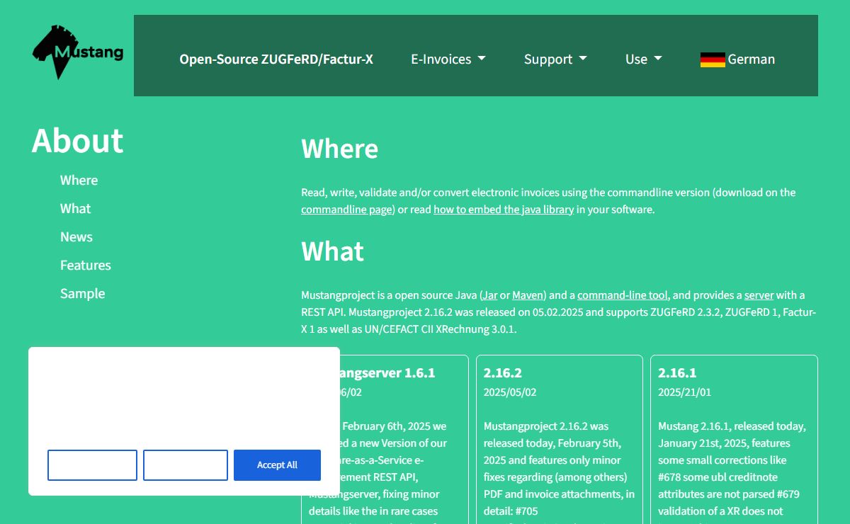The width and height of the screenshot is (850, 524).
Task: Expand the E-Invoices dropdown menu
Action: pyautogui.click(x=448, y=59)
